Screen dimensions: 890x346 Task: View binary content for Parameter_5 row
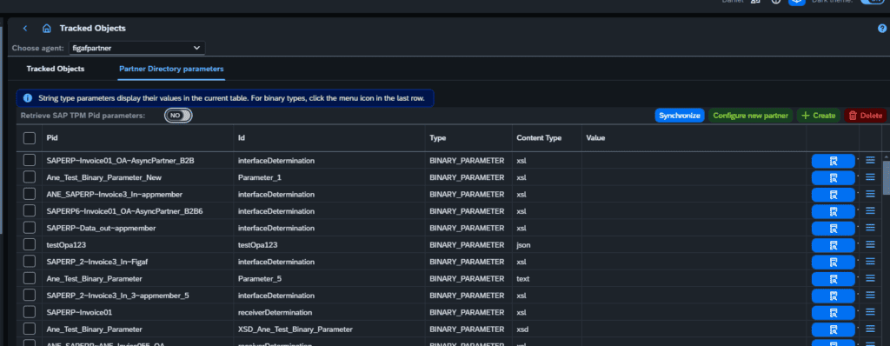coord(834,279)
